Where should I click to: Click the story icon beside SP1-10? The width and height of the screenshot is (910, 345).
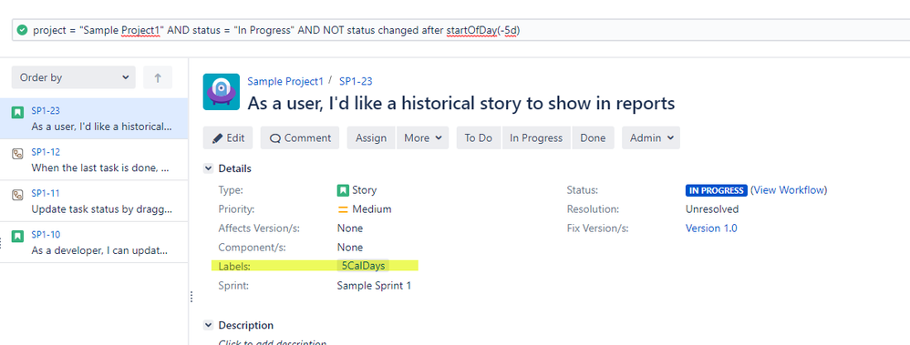(17, 236)
